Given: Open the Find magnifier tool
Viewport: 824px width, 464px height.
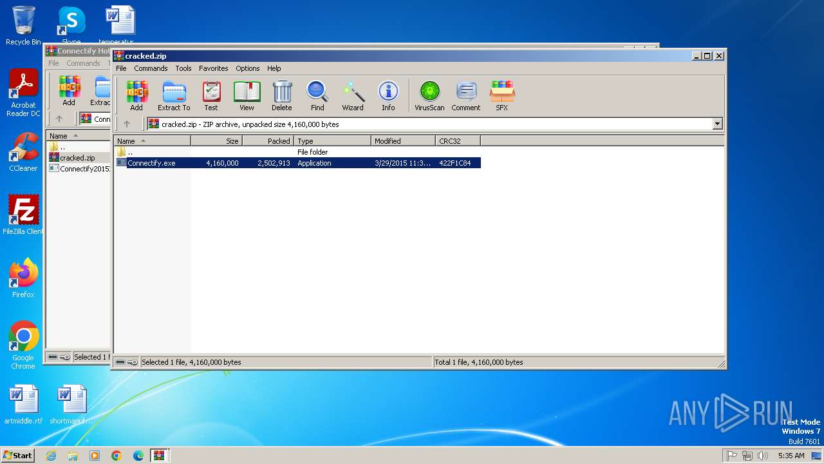Looking at the screenshot, I should [317, 96].
